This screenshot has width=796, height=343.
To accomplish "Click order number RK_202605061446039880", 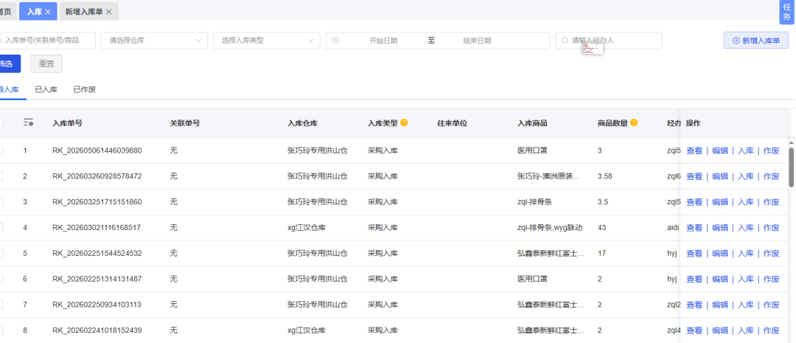I will point(97,150).
